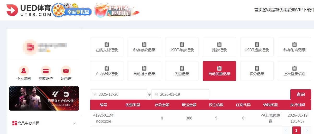Screen dimensions: 314x134
Task: Click clipboard icon above 秒存存款记录
Action: (144, 44)
